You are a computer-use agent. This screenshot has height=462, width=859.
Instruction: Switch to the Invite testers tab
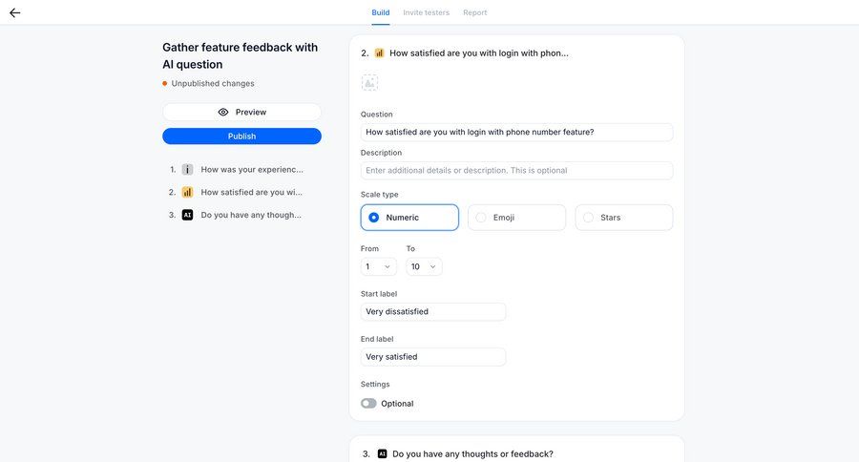426,12
